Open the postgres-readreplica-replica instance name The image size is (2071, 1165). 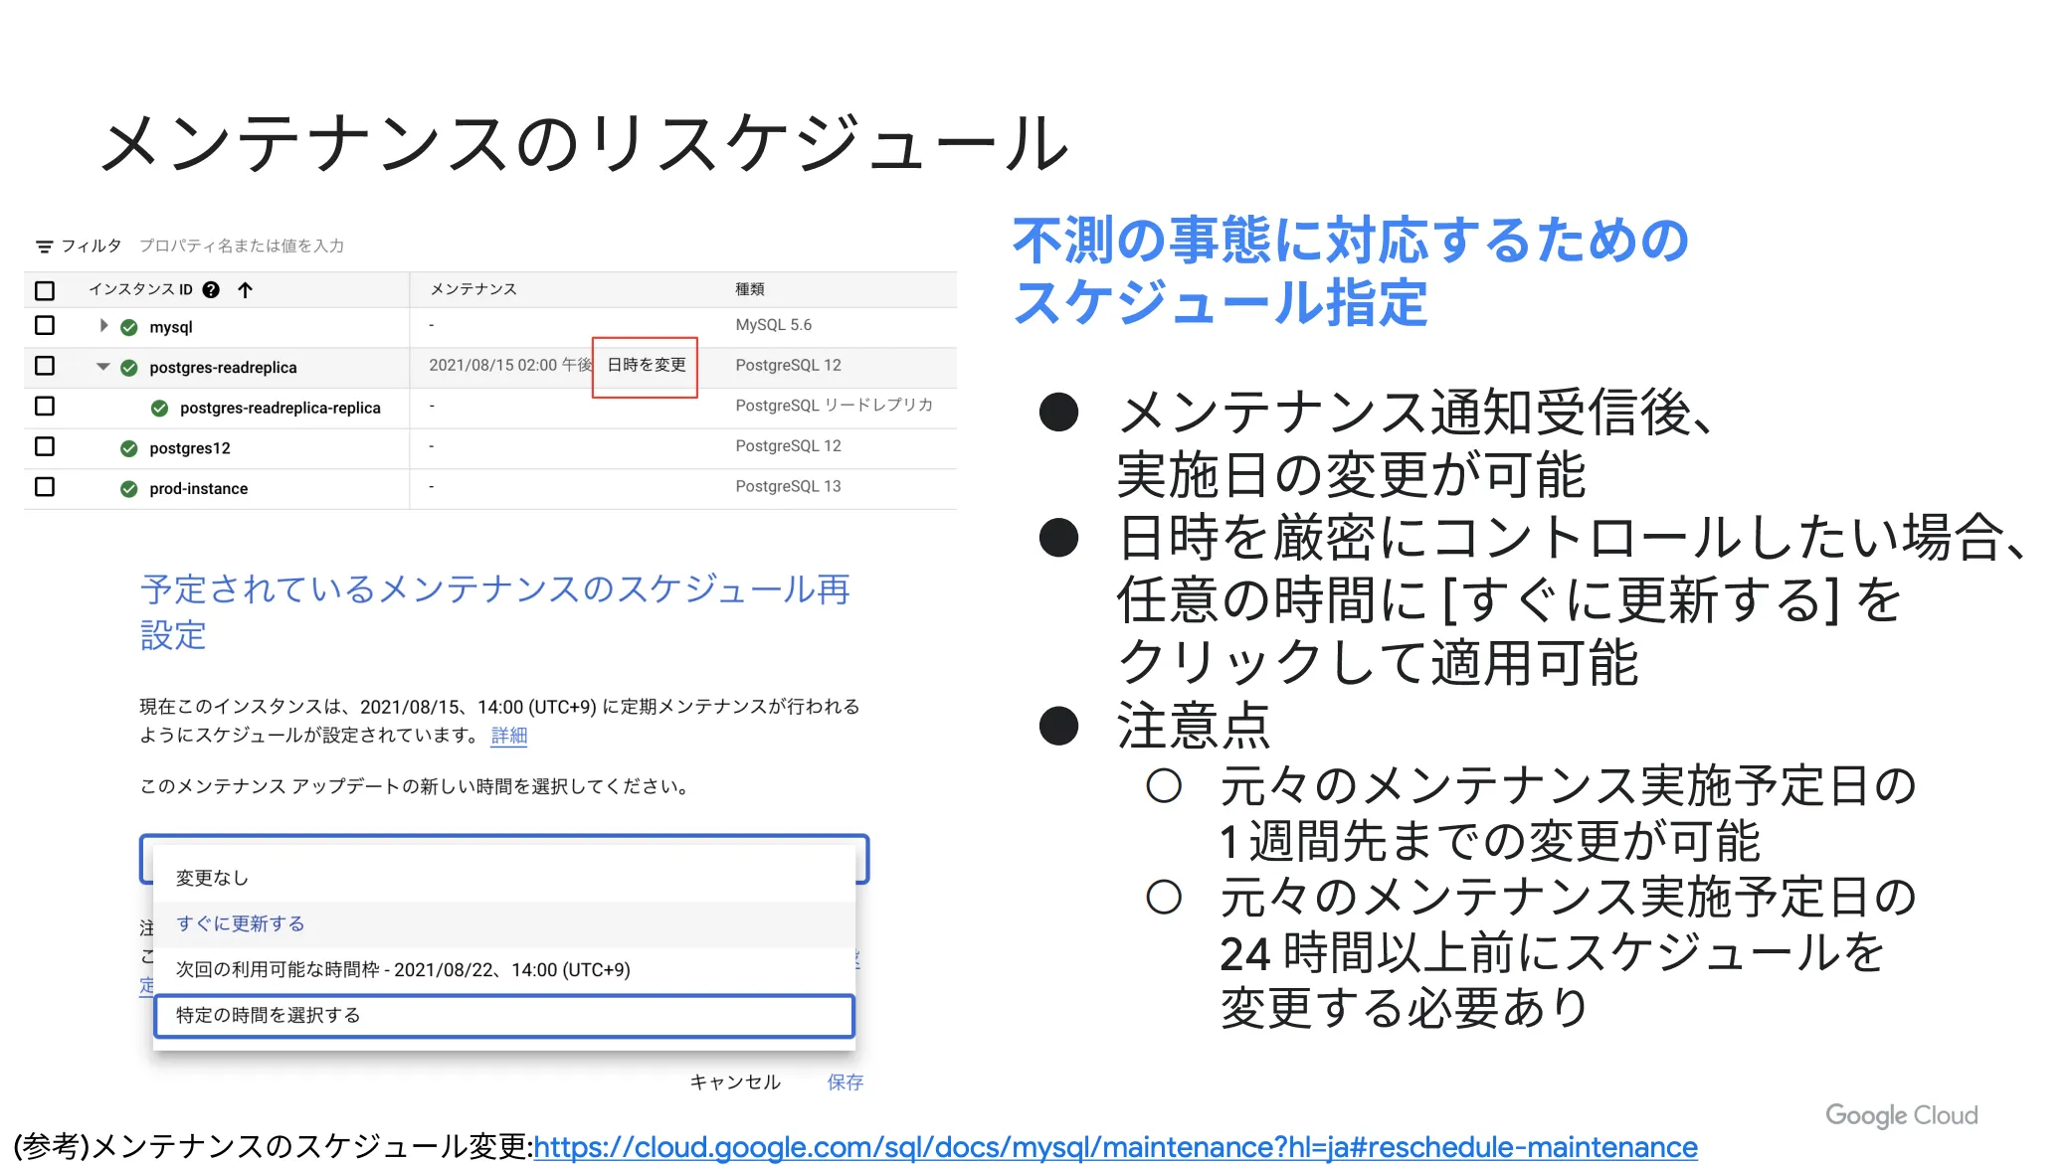(281, 409)
